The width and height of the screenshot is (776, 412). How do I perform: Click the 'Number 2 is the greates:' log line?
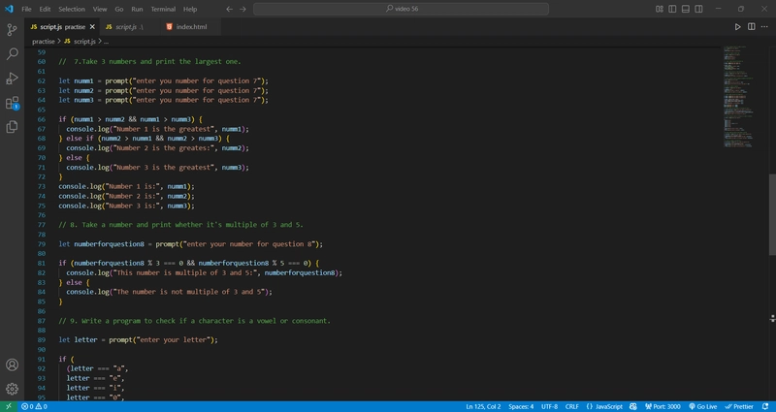[x=158, y=148]
